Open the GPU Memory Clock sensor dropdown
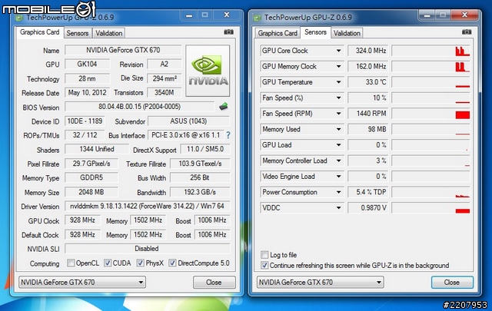 click(338, 67)
